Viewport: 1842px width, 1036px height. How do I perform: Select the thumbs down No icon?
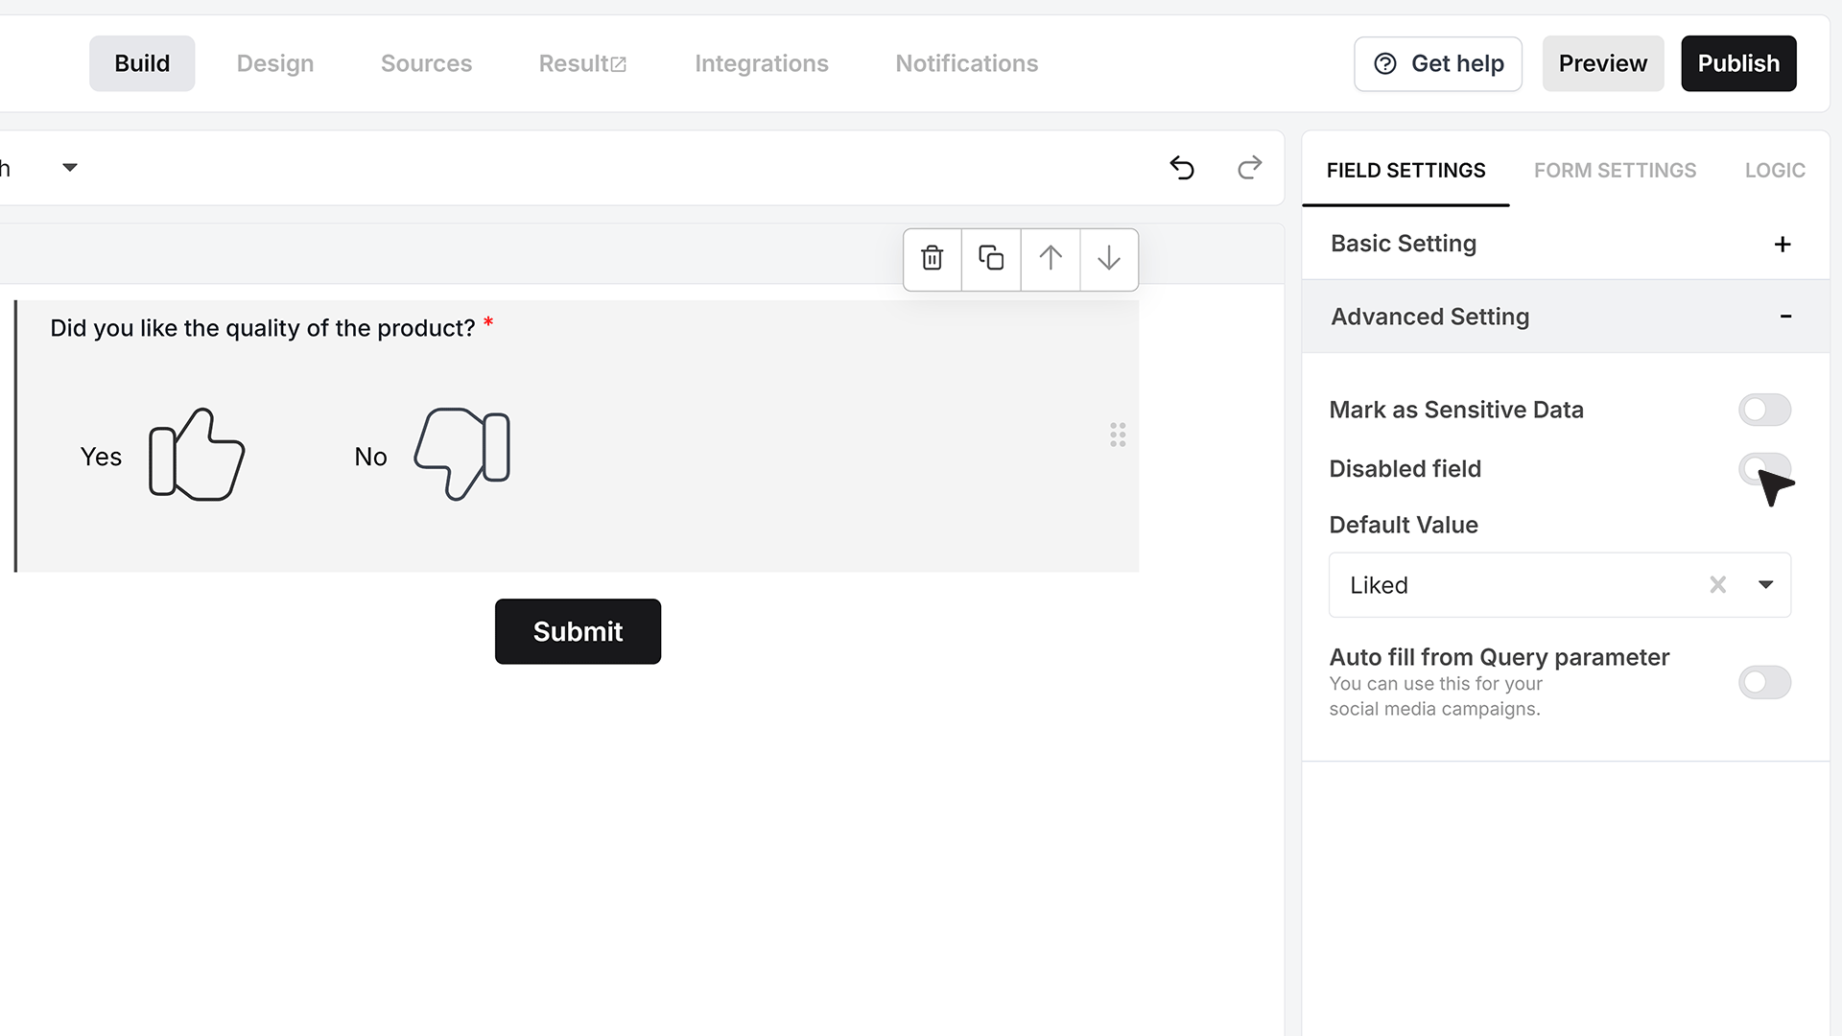coord(462,454)
